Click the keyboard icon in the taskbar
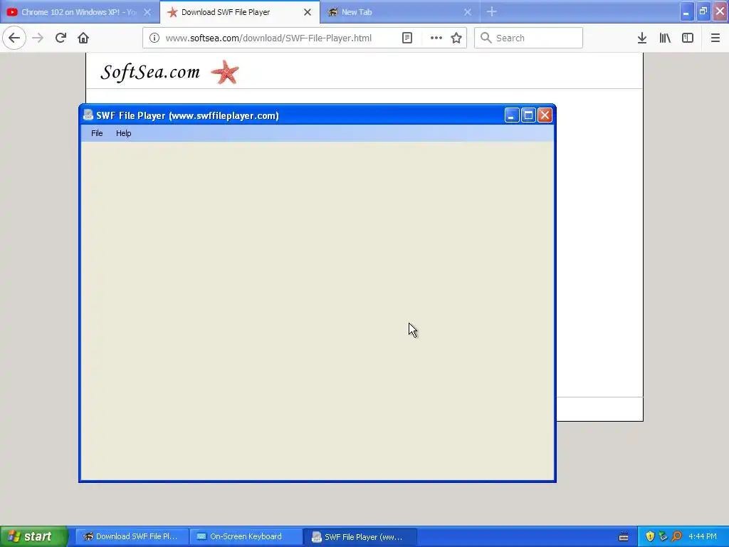The width and height of the screenshot is (729, 547). pos(624,537)
